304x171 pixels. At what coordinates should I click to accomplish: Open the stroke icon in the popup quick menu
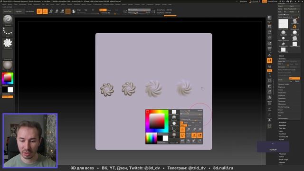pos(174,129)
